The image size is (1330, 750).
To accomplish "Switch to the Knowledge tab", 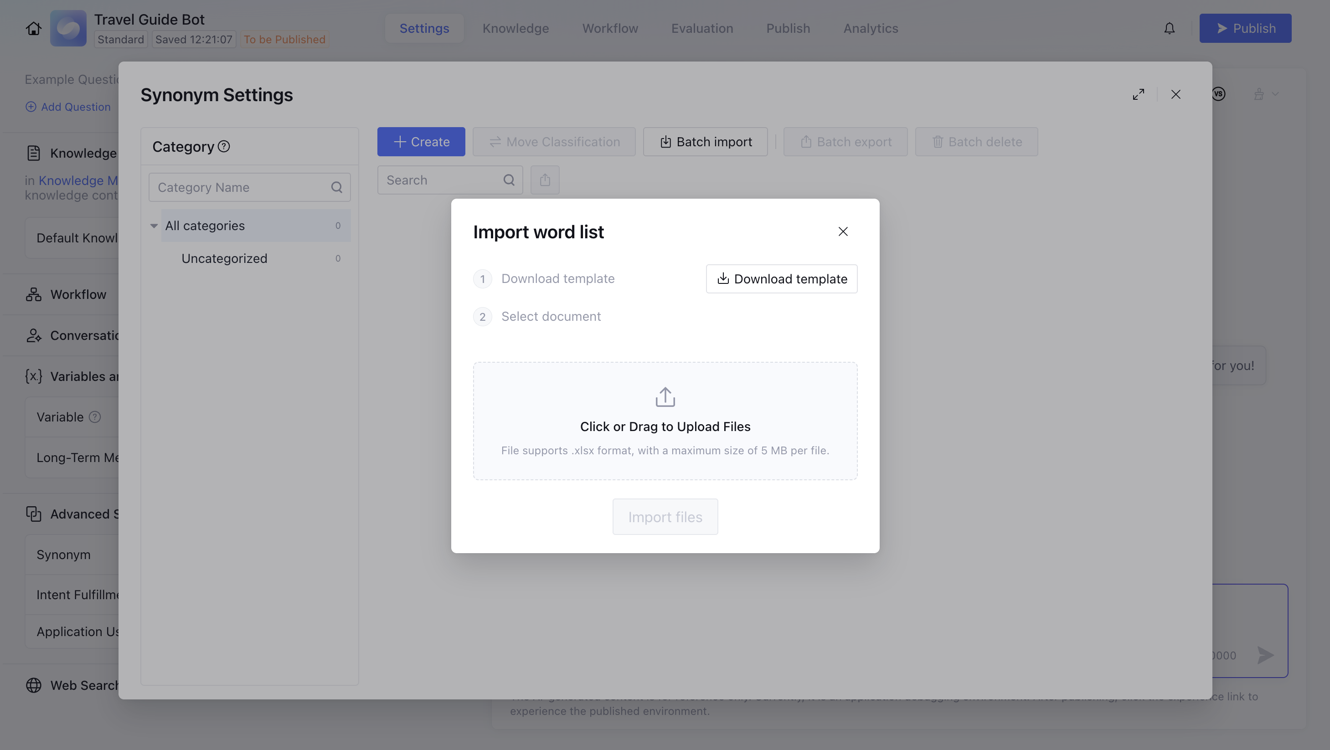I will [515, 28].
